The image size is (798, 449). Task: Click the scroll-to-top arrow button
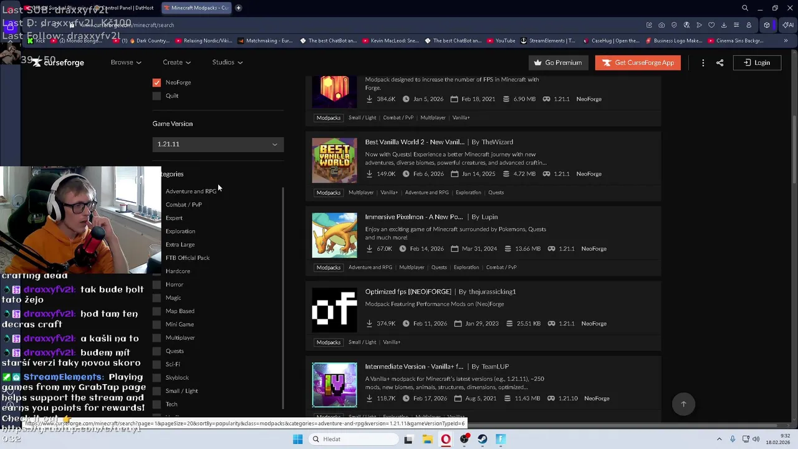coord(683,404)
